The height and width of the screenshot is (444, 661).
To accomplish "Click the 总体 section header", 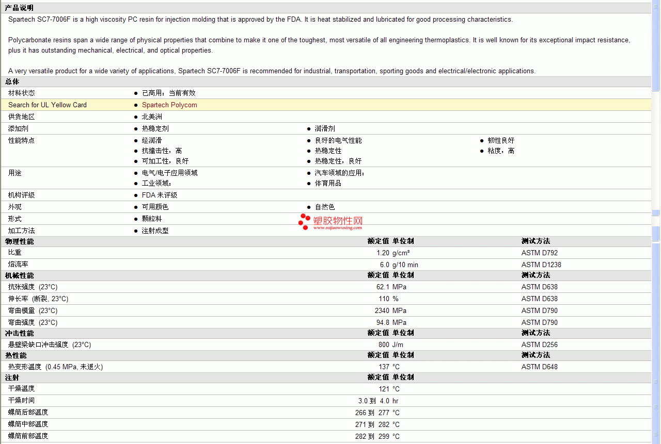I will (12, 81).
